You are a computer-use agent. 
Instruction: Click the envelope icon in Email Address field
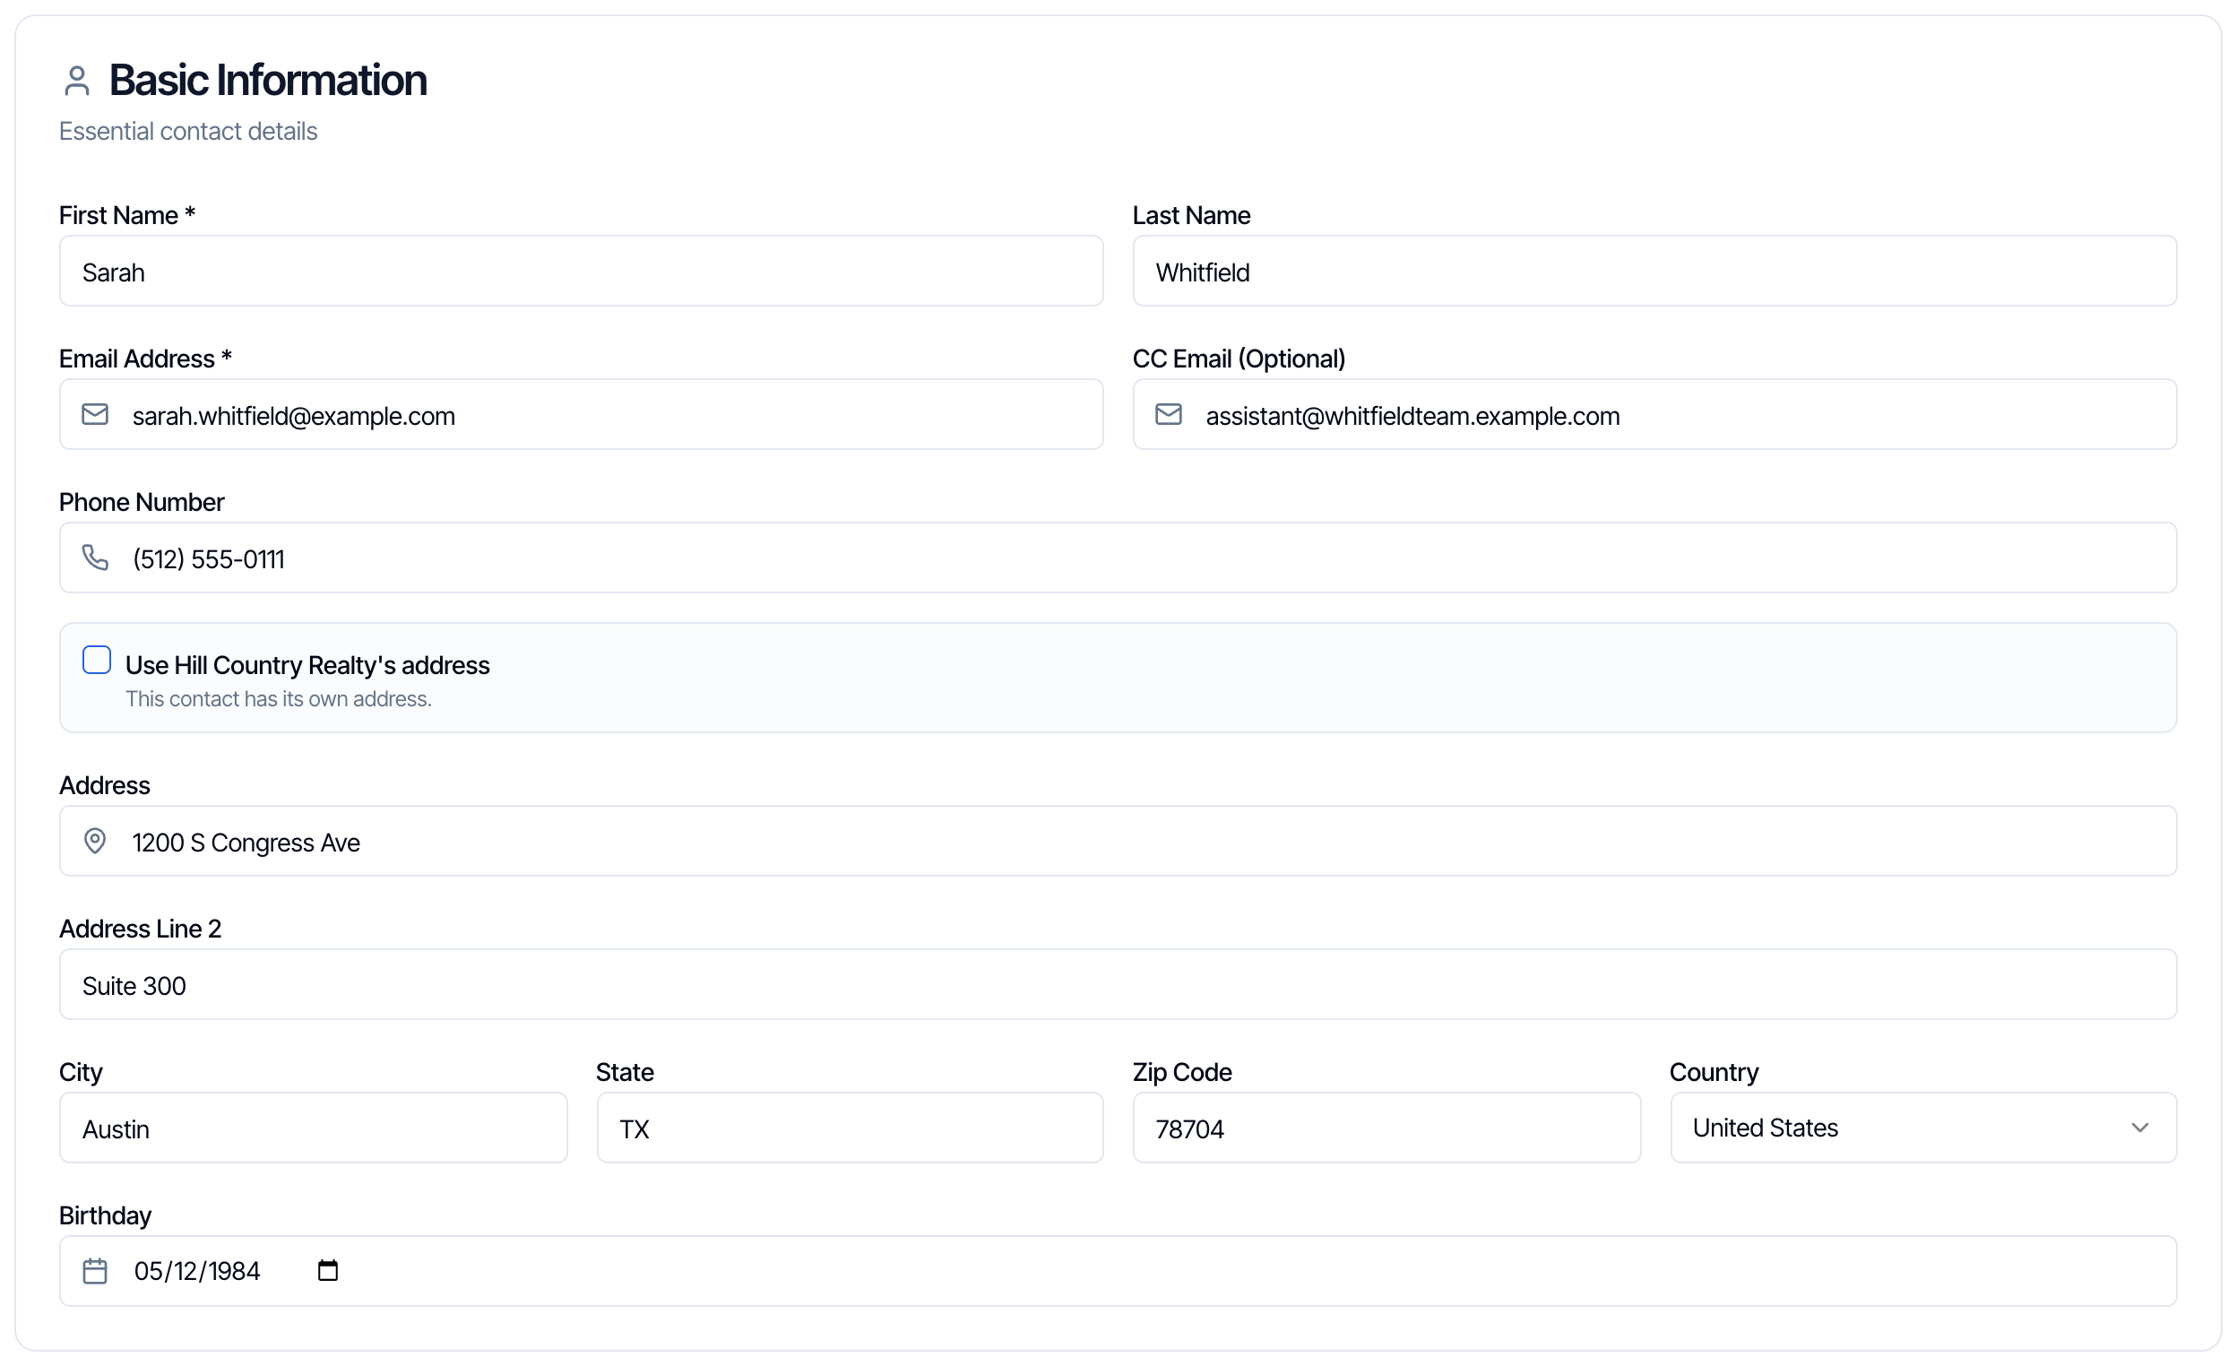(x=95, y=415)
